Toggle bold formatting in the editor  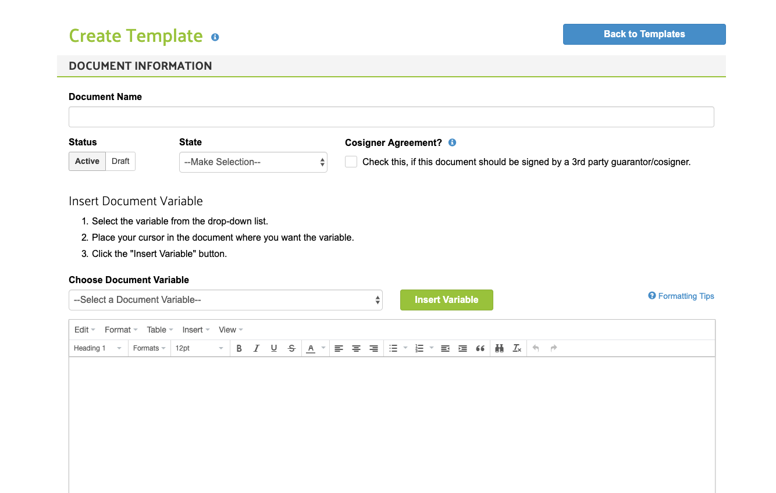pyautogui.click(x=239, y=348)
